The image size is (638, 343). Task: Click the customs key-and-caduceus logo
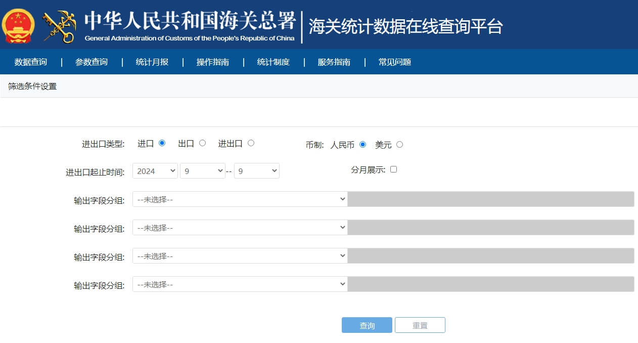[59, 26]
